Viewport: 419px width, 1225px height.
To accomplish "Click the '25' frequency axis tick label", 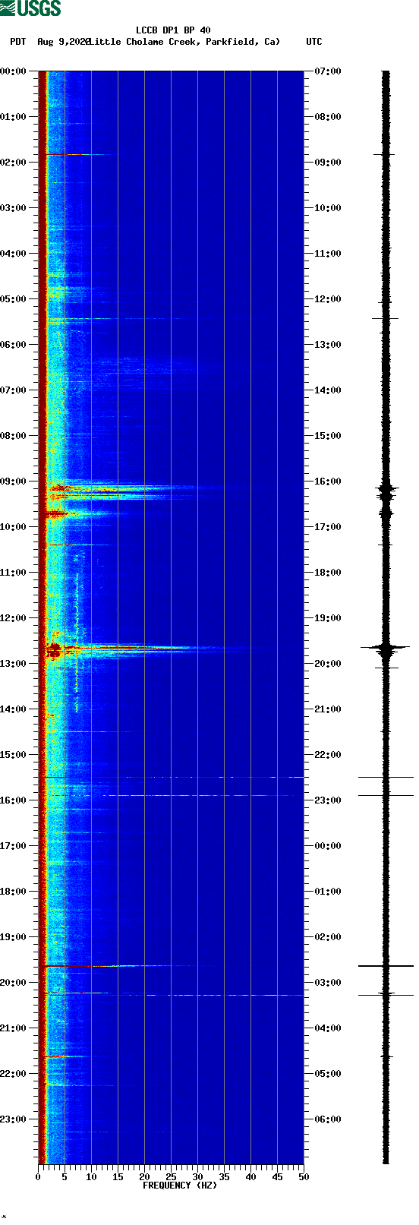I will pos(171,1177).
